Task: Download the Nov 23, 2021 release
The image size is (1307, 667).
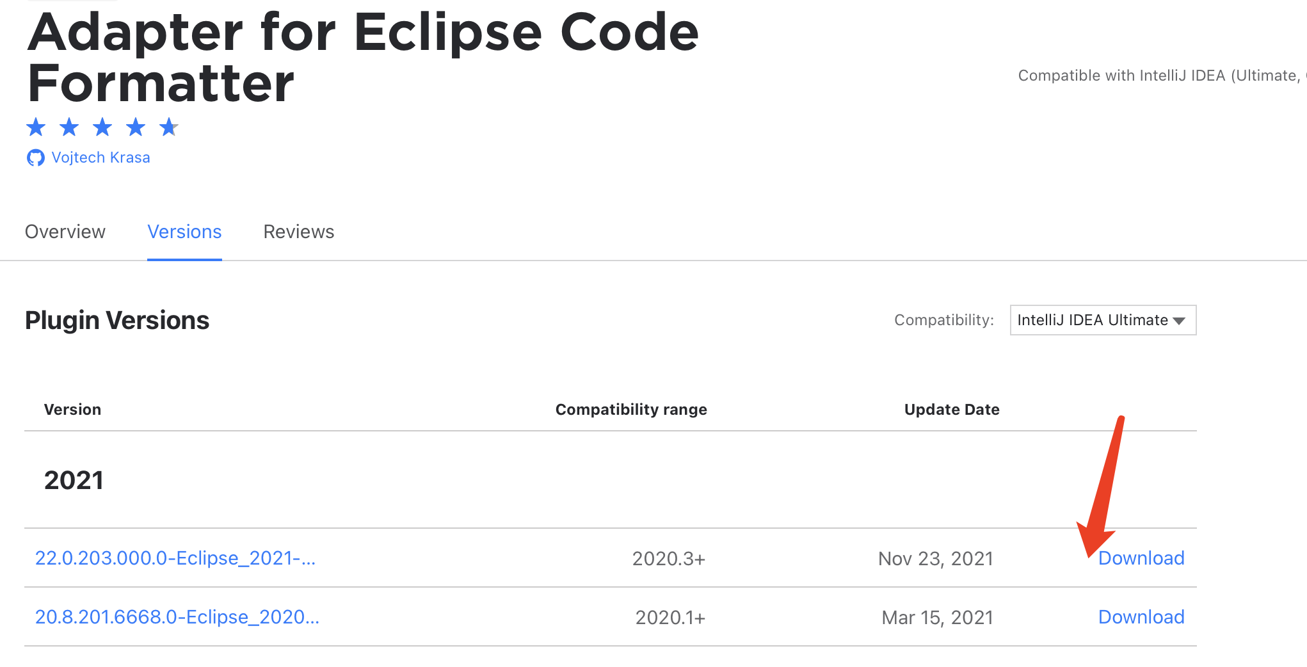Action: 1142,558
